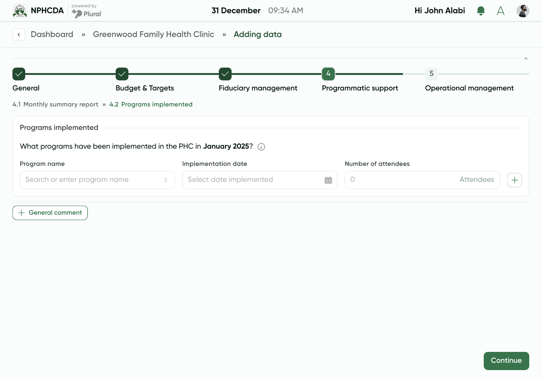542x380 pixels.
Task: Collapse the progress stepper section
Action: (526, 59)
